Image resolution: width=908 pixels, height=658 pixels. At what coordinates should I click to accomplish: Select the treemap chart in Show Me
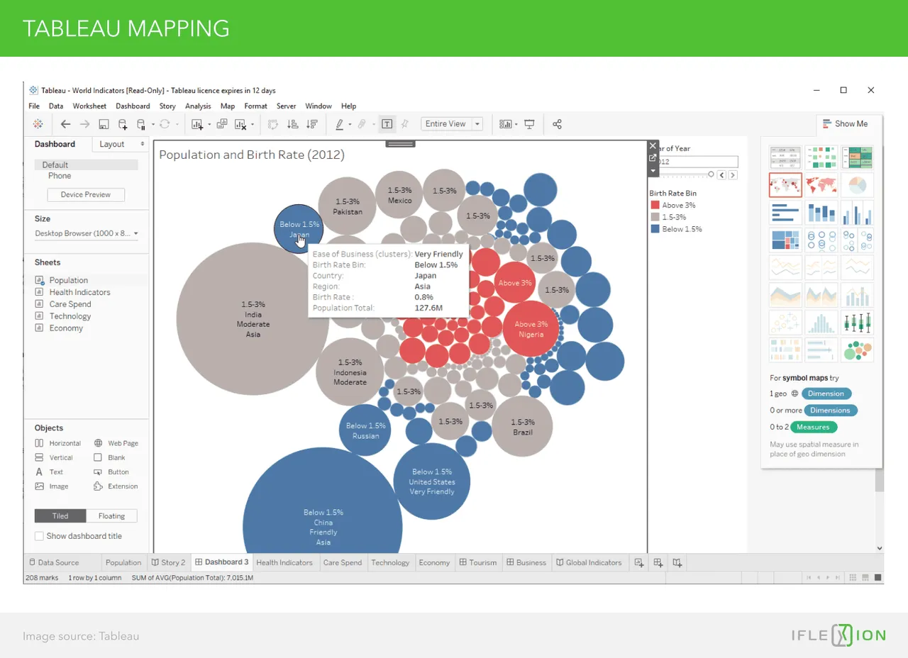(785, 240)
